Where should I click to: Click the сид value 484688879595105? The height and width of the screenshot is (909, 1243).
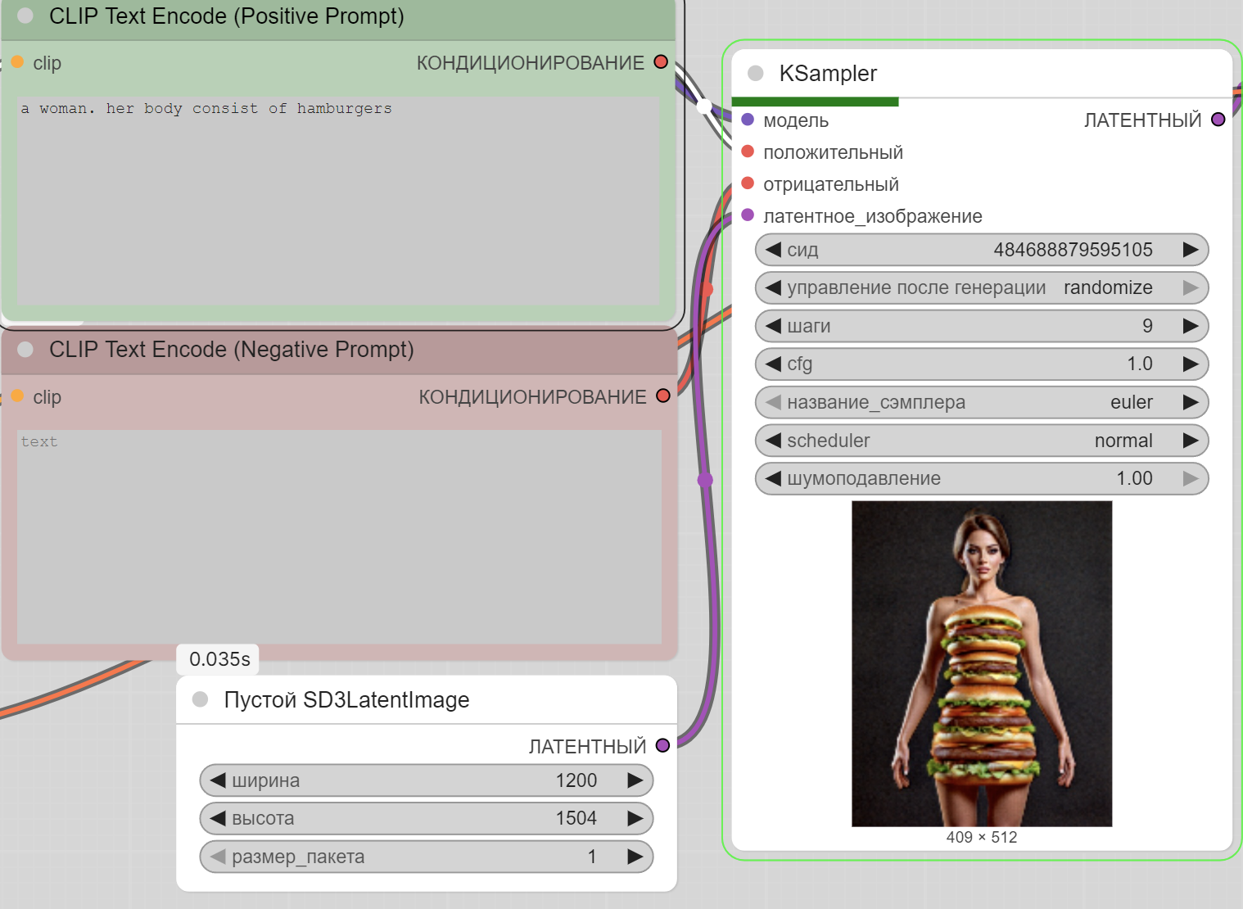click(1073, 250)
